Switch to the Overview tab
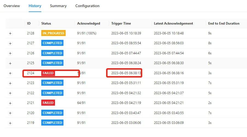The height and width of the screenshot is (137, 247). click(x=12, y=6)
